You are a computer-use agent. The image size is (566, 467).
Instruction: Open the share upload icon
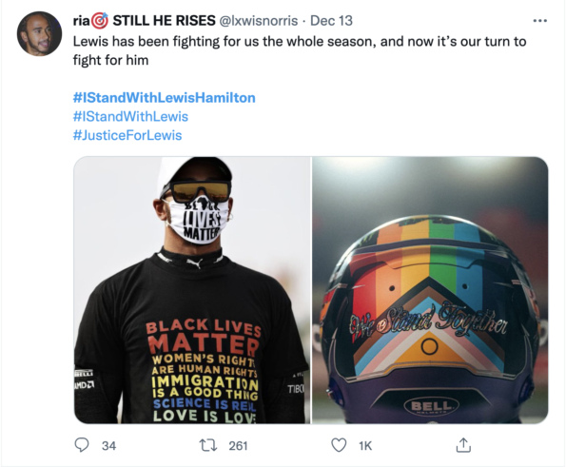click(463, 445)
